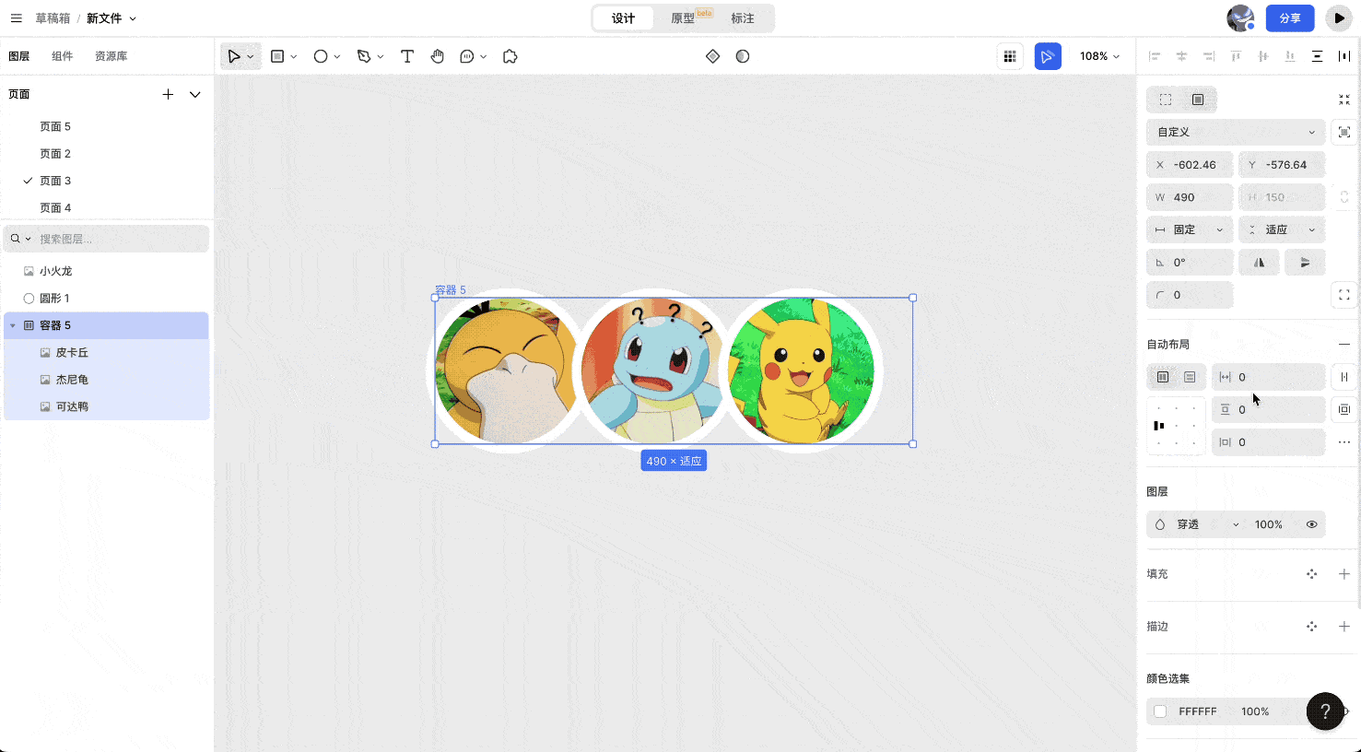1361x752 pixels.
Task: Set the auto layout alignment grid
Action: 1176,426
